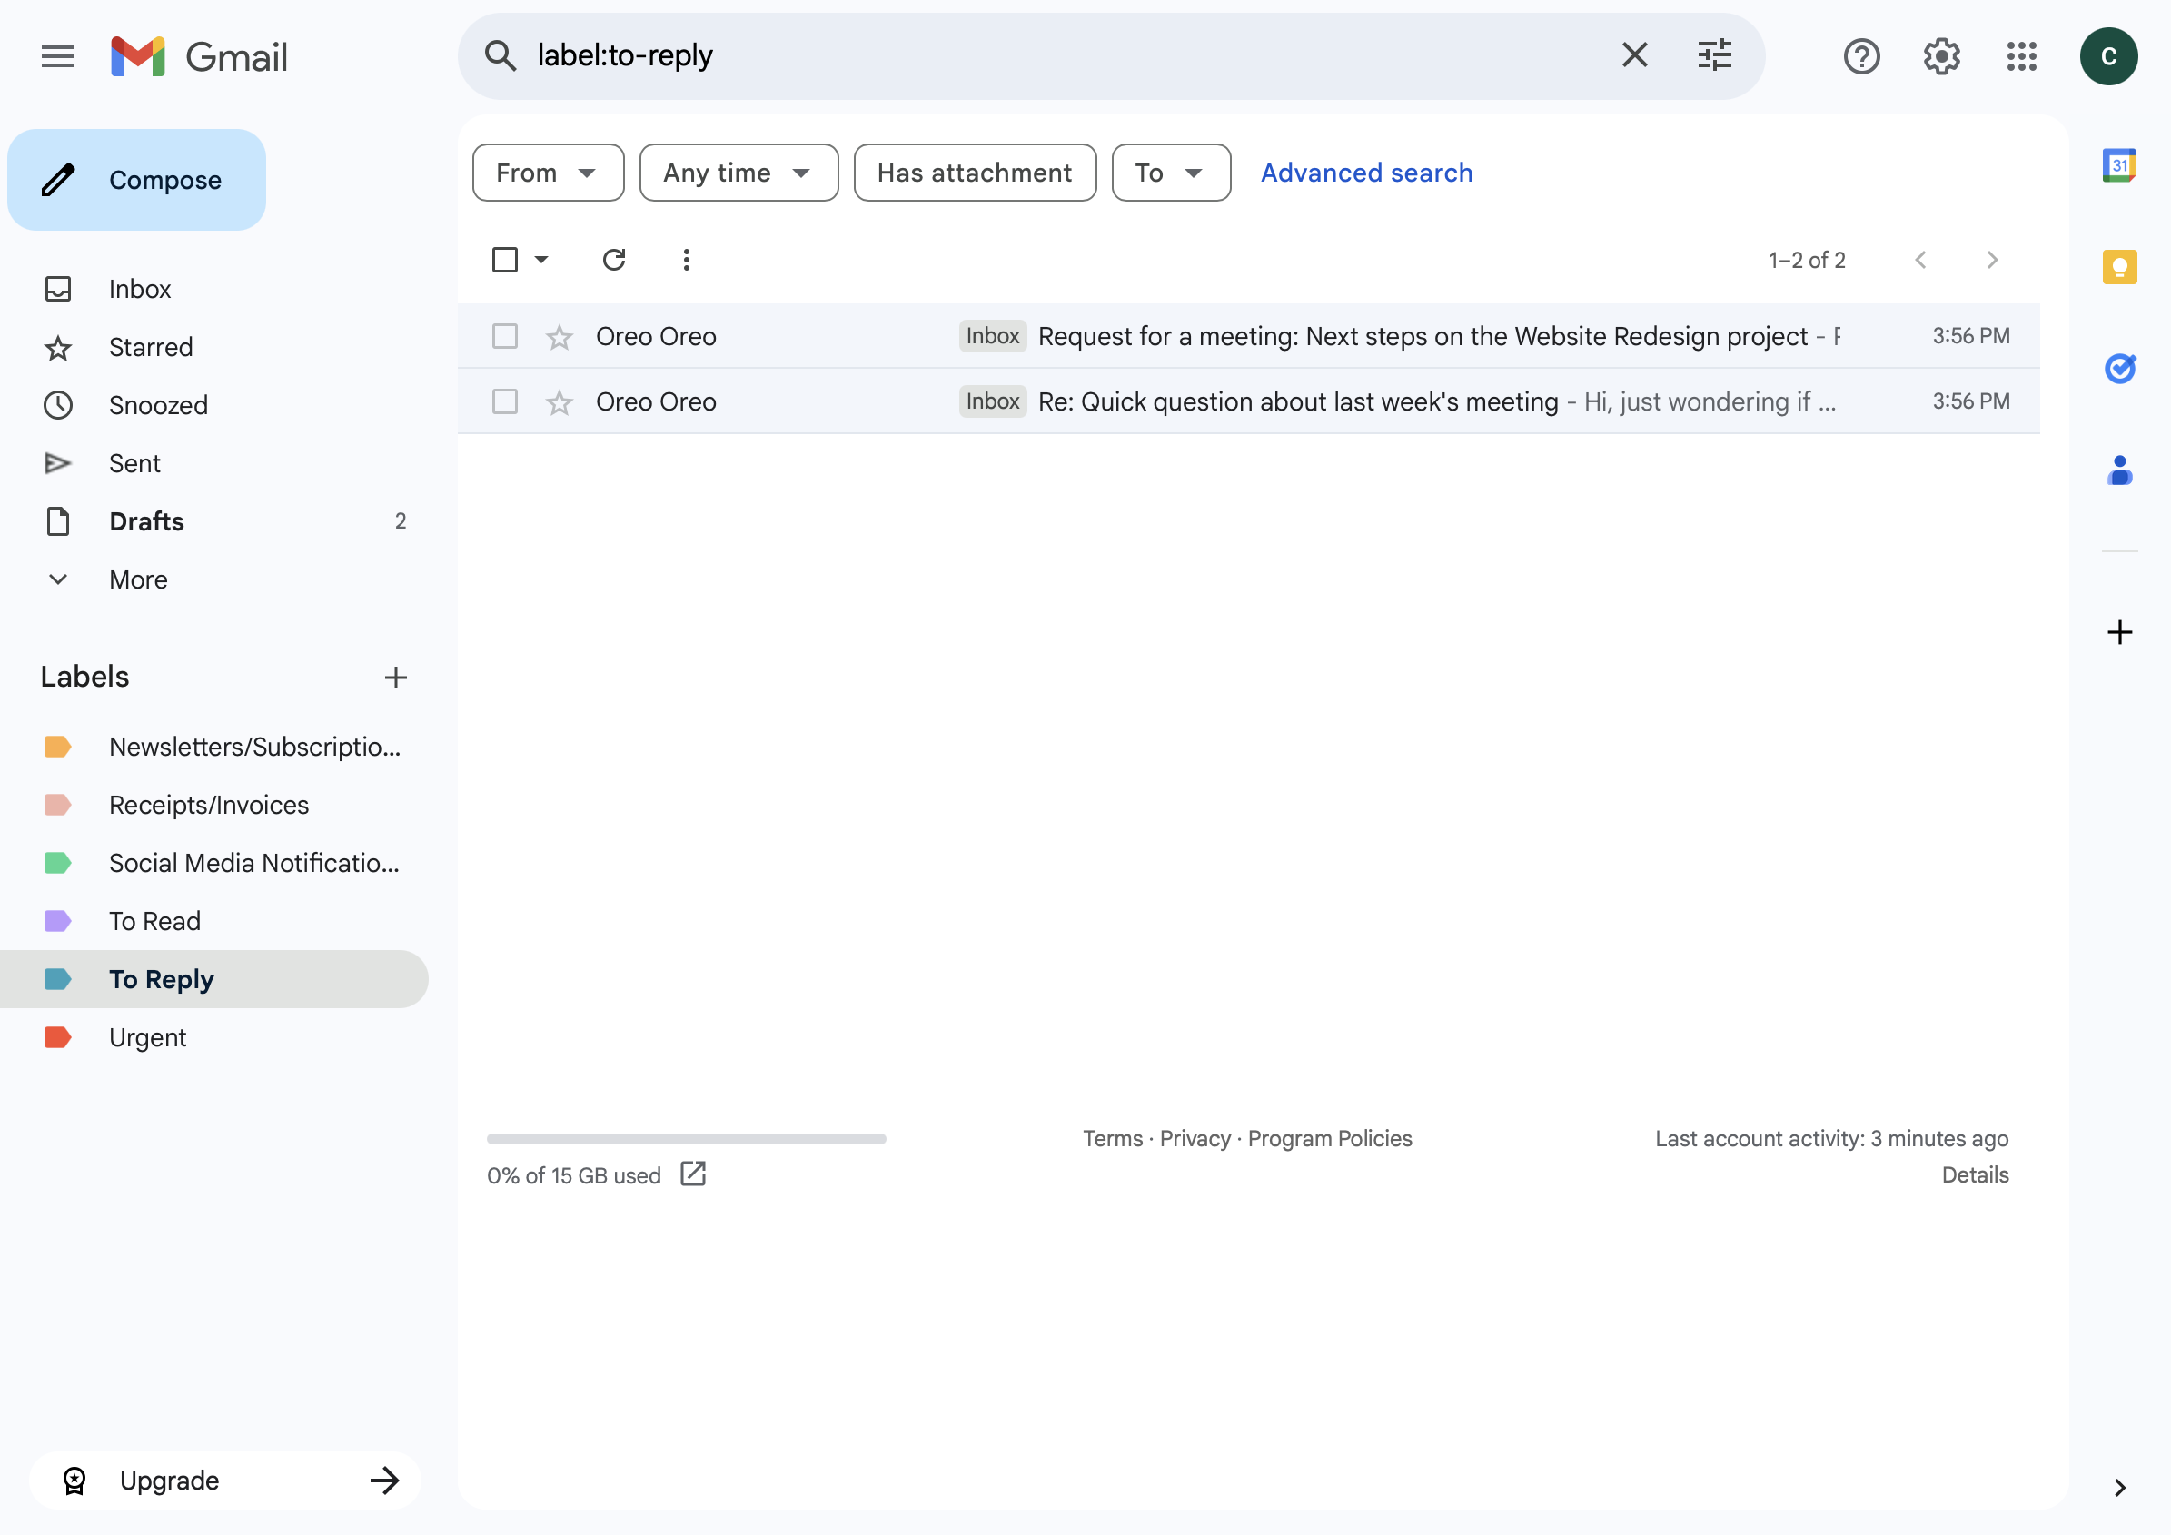Image resolution: width=2171 pixels, height=1535 pixels.
Task: Click the search options filter icon
Action: click(1713, 55)
